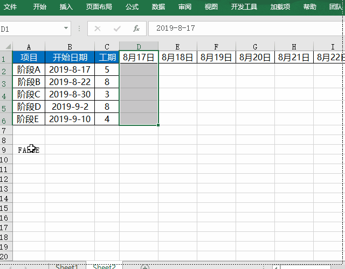Screen dimensions: 345x269
Task: Click the 2019-9-2 date cell
Action: 70,107
